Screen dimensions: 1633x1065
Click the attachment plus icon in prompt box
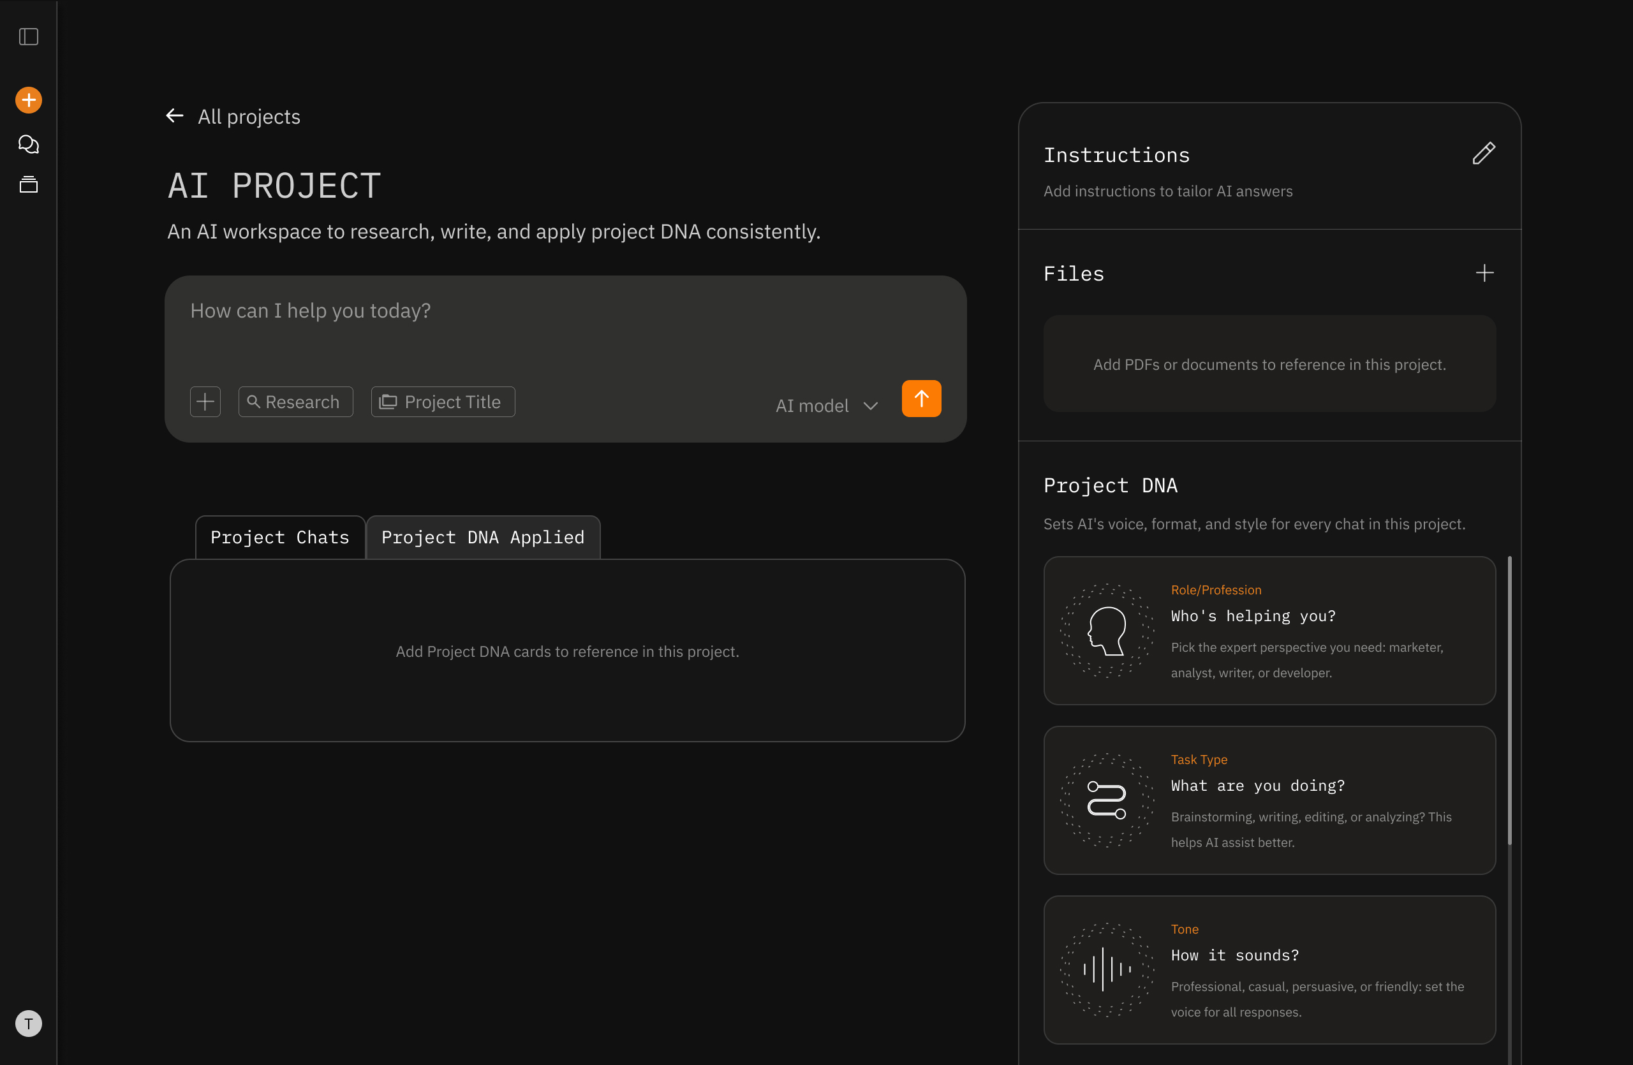click(205, 402)
